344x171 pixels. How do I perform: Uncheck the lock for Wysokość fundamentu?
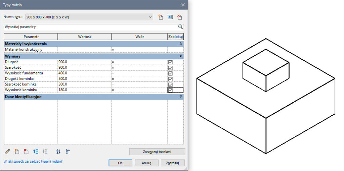[x=170, y=73]
